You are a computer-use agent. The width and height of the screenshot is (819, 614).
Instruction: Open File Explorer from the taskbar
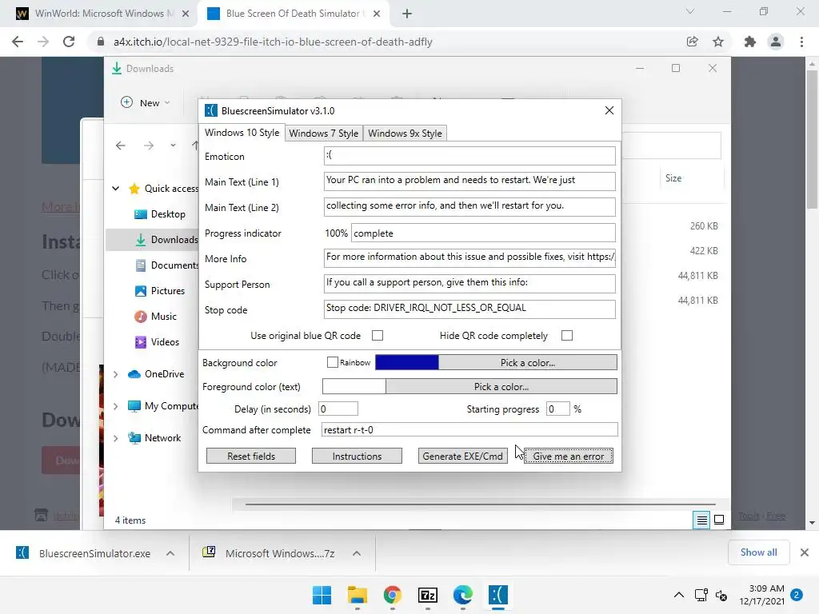(358, 595)
